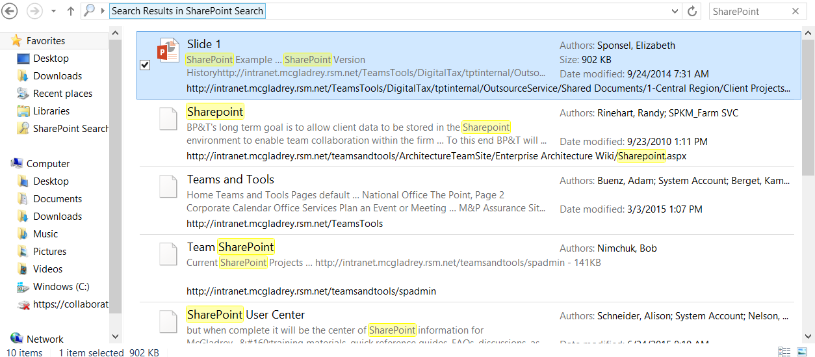
Task: Click the Computer monitor icon
Action: click(x=17, y=164)
